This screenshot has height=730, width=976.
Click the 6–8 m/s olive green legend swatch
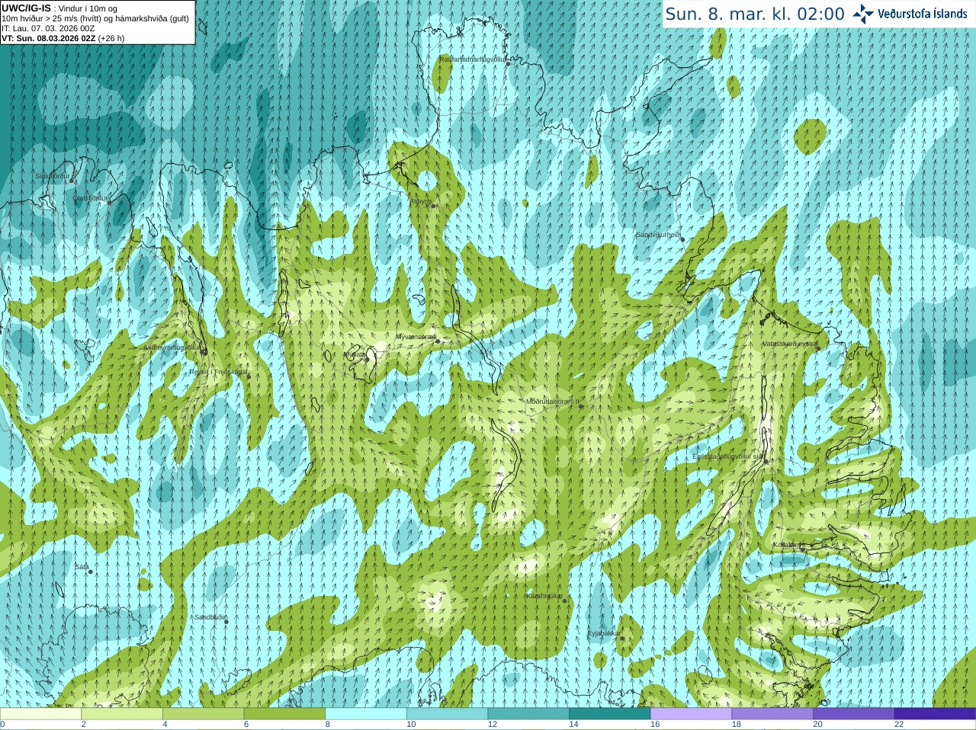click(x=284, y=713)
